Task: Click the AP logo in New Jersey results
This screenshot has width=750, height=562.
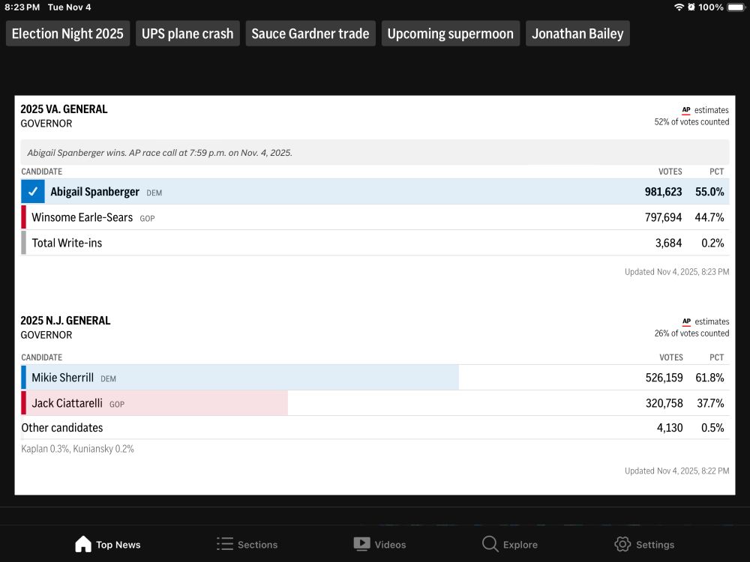Action: (x=686, y=321)
